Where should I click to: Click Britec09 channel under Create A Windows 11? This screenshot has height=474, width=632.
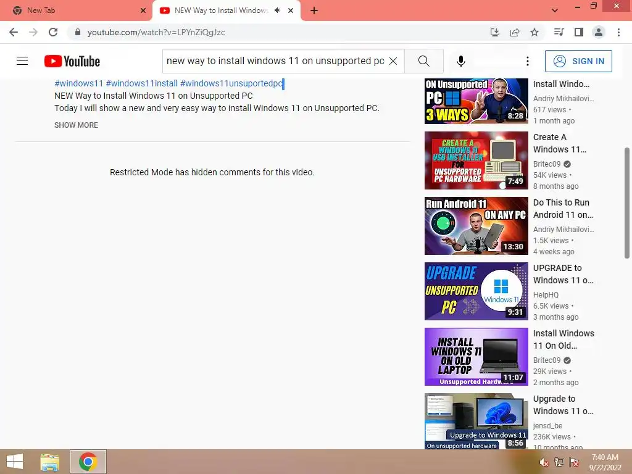click(x=547, y=164)
